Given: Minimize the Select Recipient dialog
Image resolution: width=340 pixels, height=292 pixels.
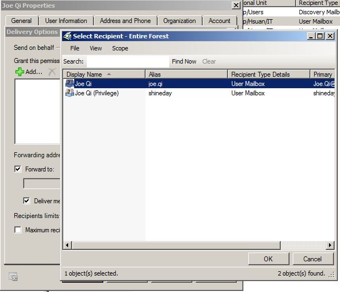Looking at the screenshot, I should [x=311, y=36].
